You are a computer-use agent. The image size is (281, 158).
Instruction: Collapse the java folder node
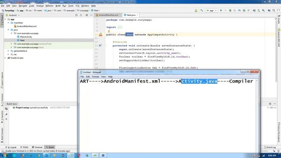(8, 30)
